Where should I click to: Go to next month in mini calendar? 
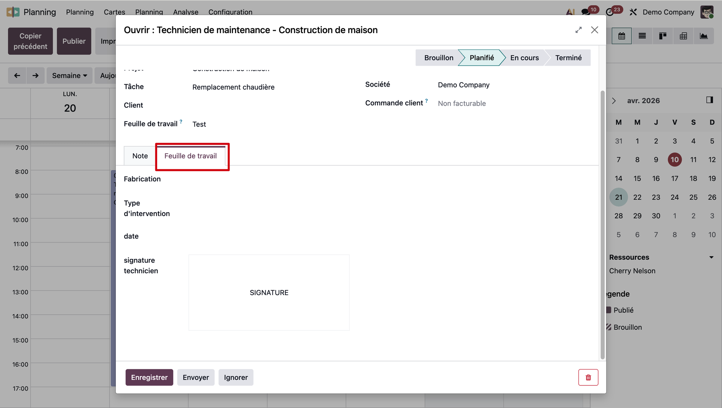[614, 101]
